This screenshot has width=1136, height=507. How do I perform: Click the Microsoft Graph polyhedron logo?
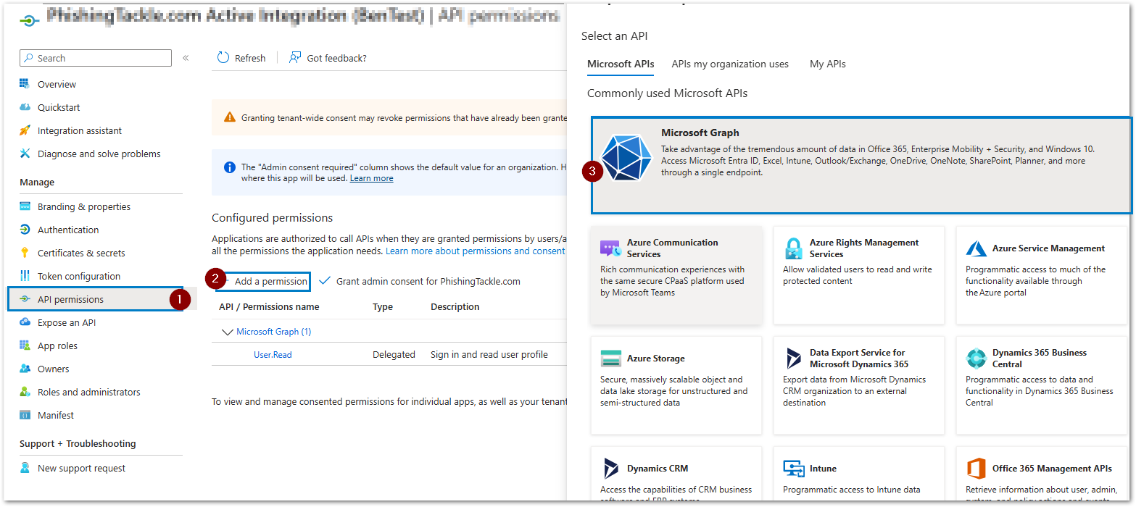627,157
